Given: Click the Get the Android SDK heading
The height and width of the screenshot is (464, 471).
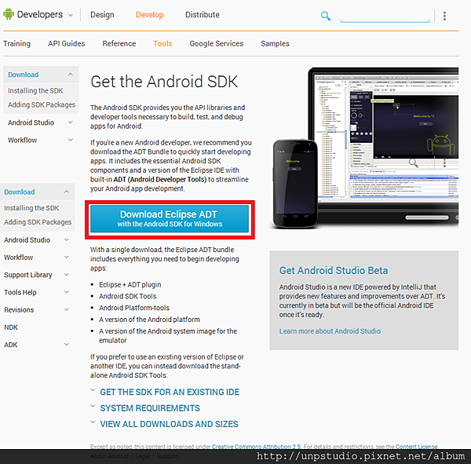Looking at the screenshot, I should click(x=164, y=82).
